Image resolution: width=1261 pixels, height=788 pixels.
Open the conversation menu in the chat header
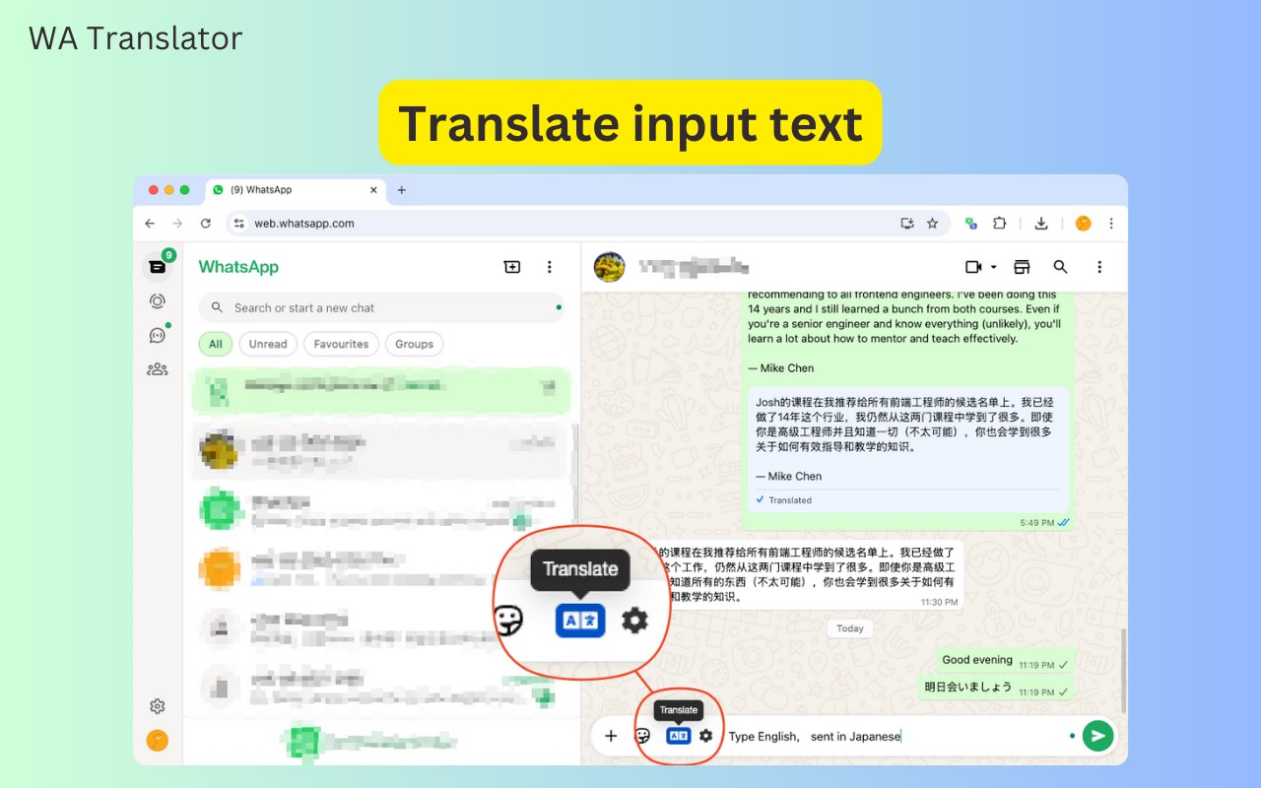coord(1099,267)
